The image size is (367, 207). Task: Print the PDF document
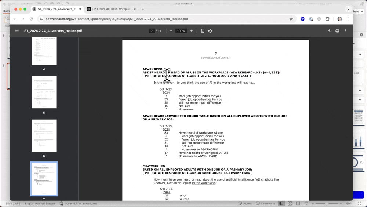click(337, 31)
